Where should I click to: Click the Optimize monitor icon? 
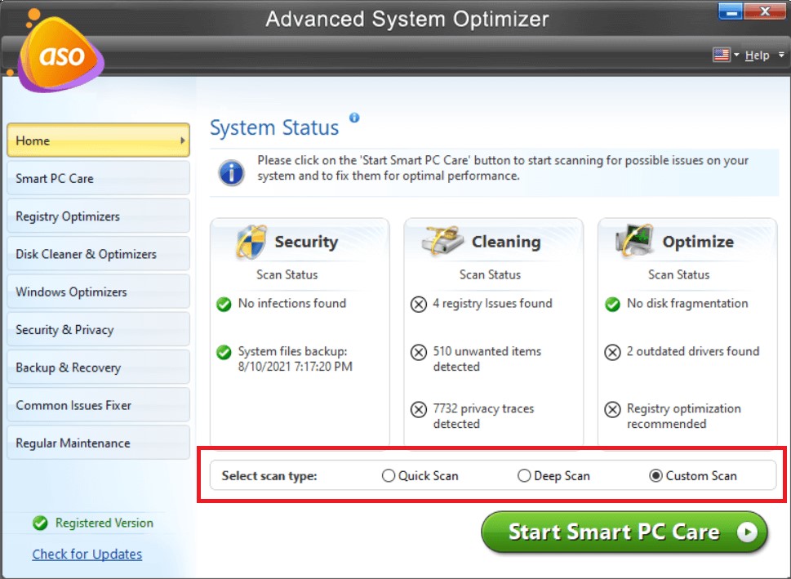click(637, 241)
